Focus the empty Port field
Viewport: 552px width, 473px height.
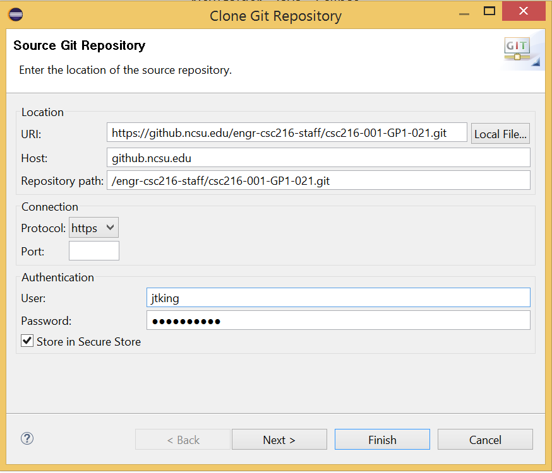[93, 250]
